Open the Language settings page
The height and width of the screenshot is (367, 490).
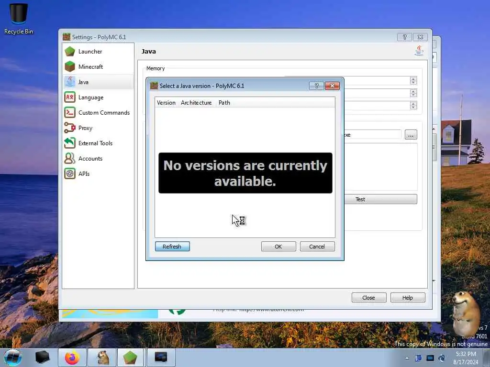click(98, 97)
